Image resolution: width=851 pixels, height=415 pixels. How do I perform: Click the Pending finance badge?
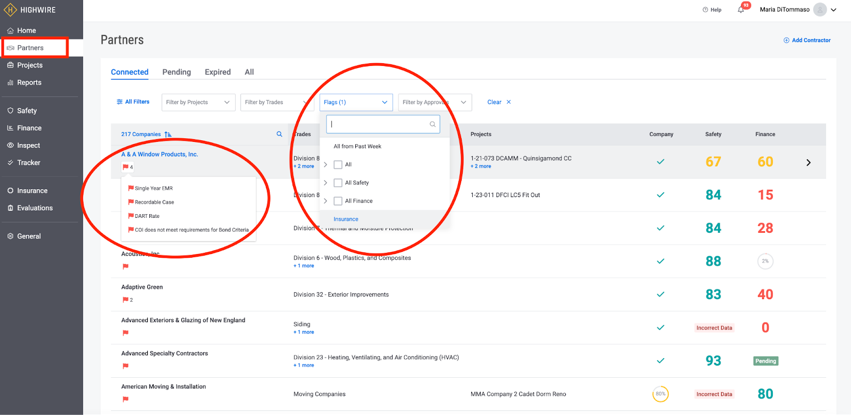(765, 361)
